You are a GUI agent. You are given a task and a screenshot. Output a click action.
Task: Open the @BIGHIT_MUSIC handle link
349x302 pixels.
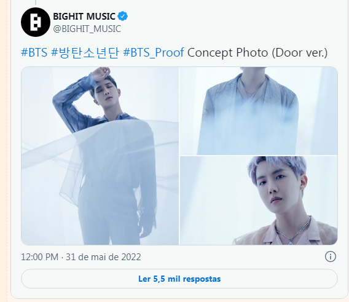coord(87,29)
